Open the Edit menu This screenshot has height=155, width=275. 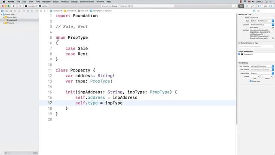pos(24,2)
